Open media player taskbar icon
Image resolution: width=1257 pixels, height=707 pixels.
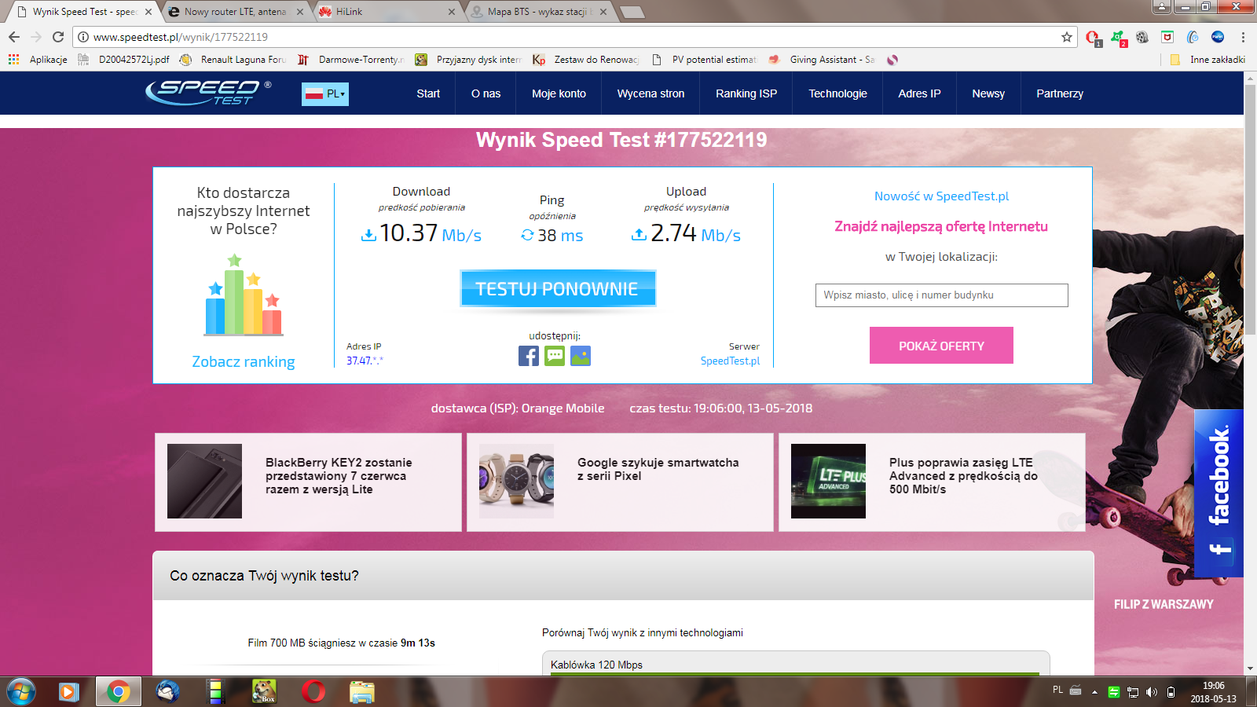[x=69, y=691]
